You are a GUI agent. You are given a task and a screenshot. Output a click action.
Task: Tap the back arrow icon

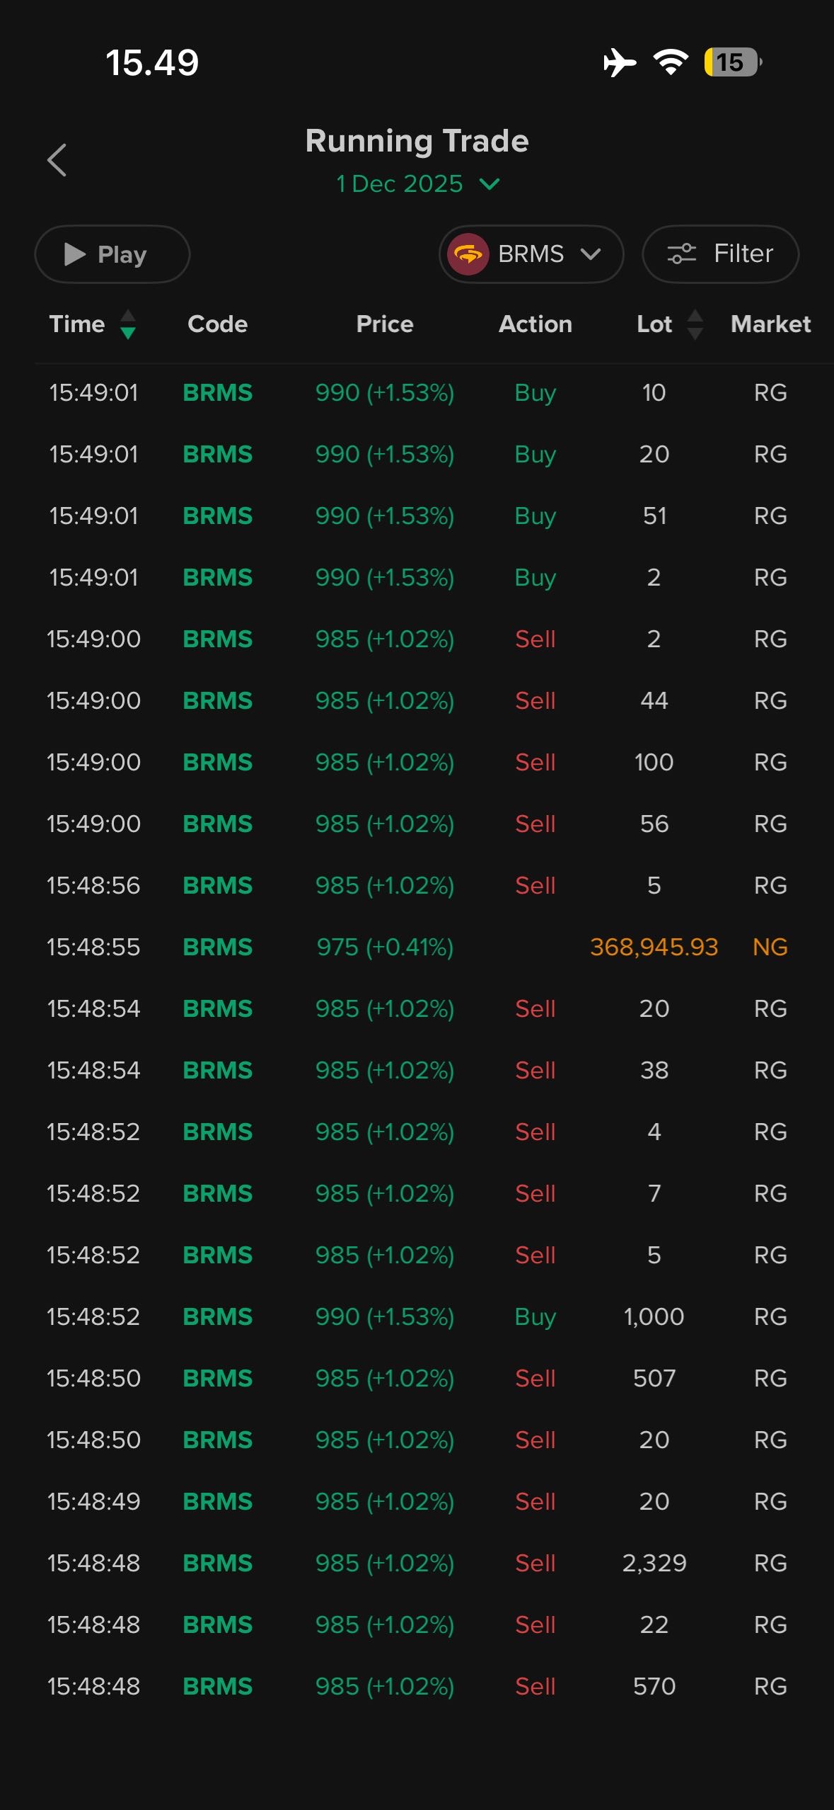tap(57, 160)
